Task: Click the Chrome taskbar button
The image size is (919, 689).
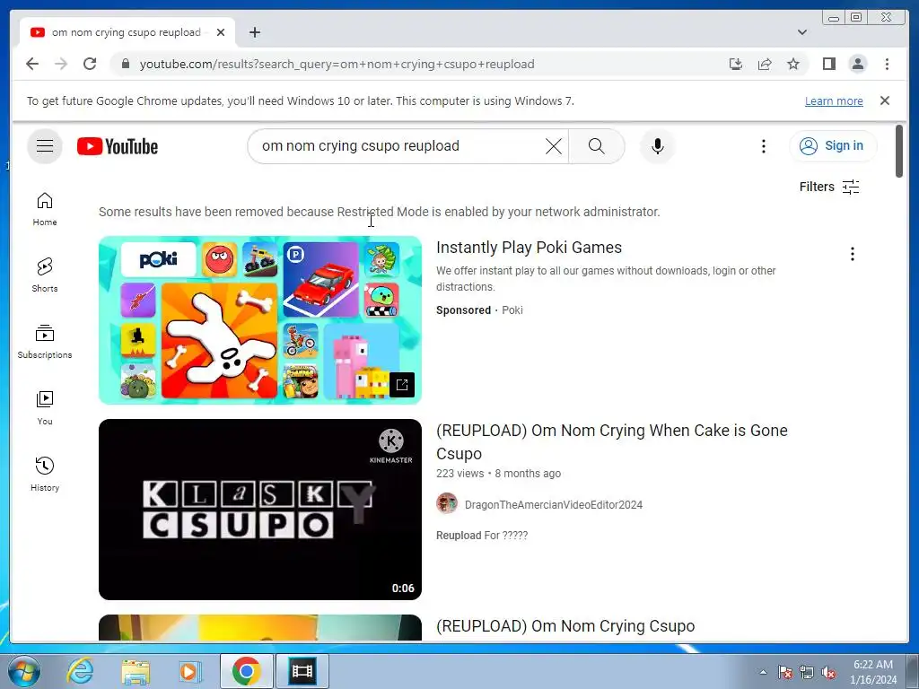Action: 246,671
